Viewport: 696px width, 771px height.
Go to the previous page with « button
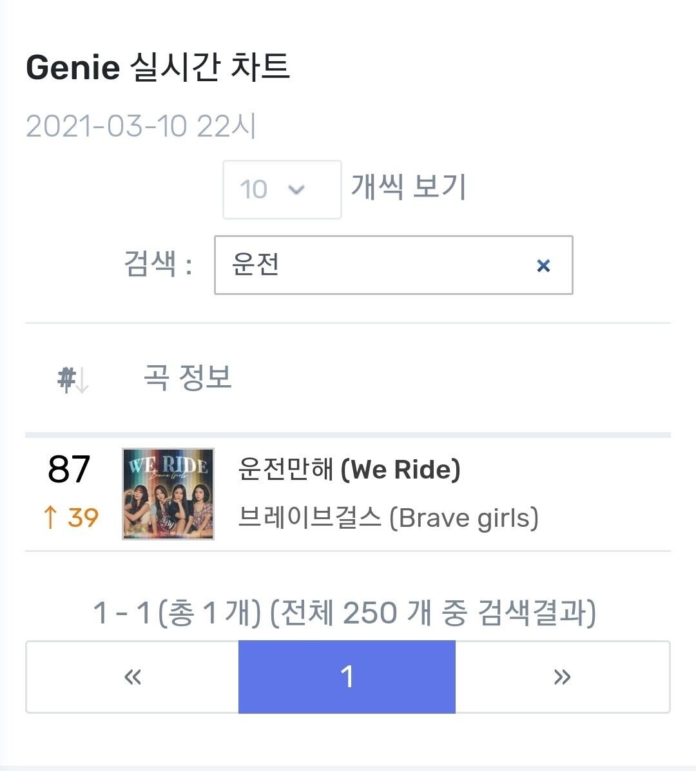point(132,676)
